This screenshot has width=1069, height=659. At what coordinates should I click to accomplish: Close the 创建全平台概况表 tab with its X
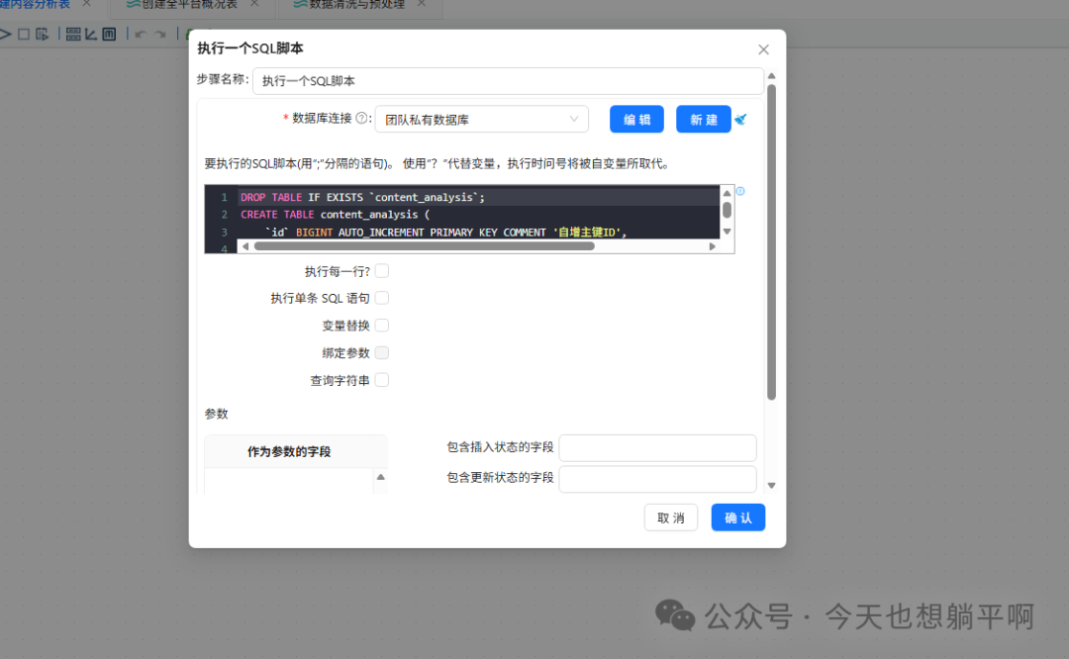[x=254, y=4]
